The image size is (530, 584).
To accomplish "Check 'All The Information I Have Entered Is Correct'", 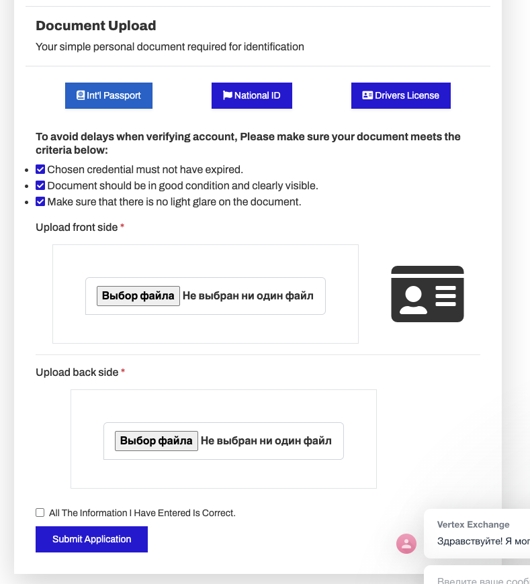I will 40,512.
